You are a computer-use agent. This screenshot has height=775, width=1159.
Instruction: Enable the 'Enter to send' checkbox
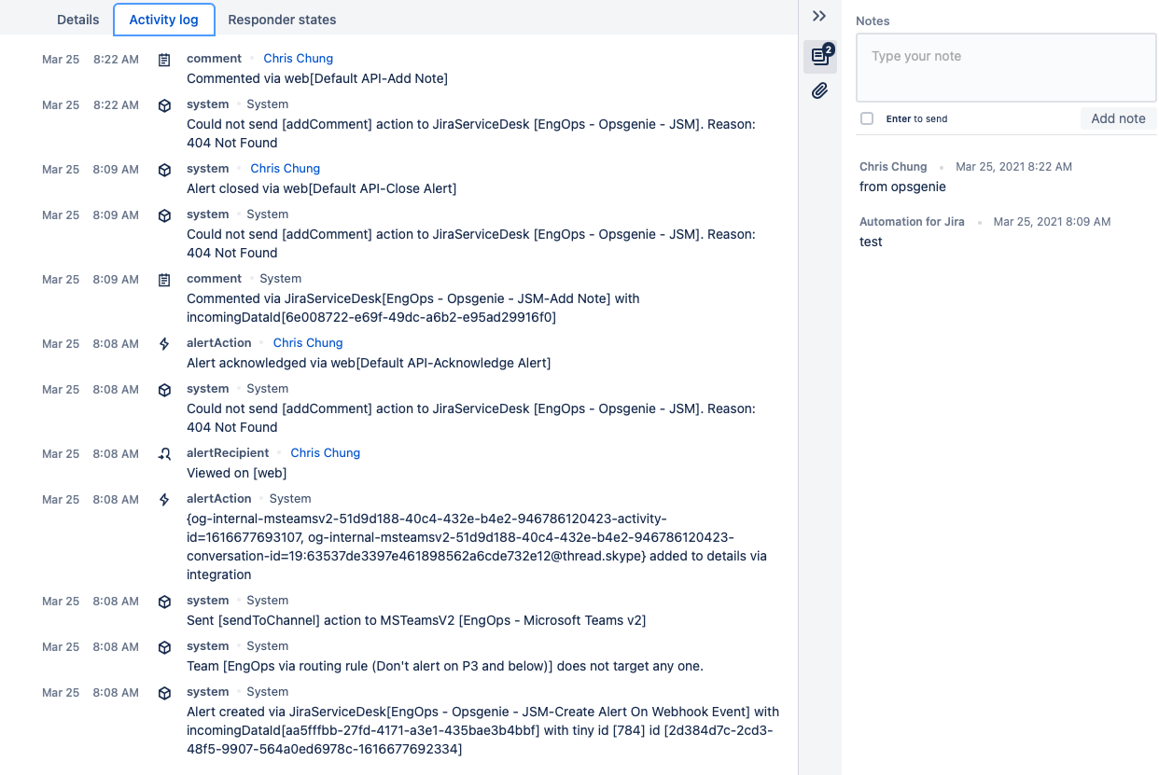(x=867, y=118)
